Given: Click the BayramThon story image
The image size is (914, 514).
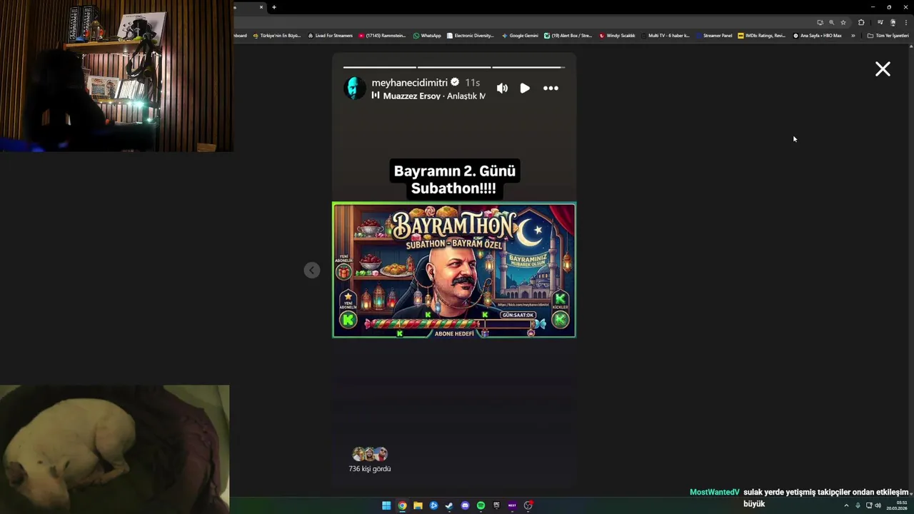Looking at the screenshot, I should tap(454, 270).
